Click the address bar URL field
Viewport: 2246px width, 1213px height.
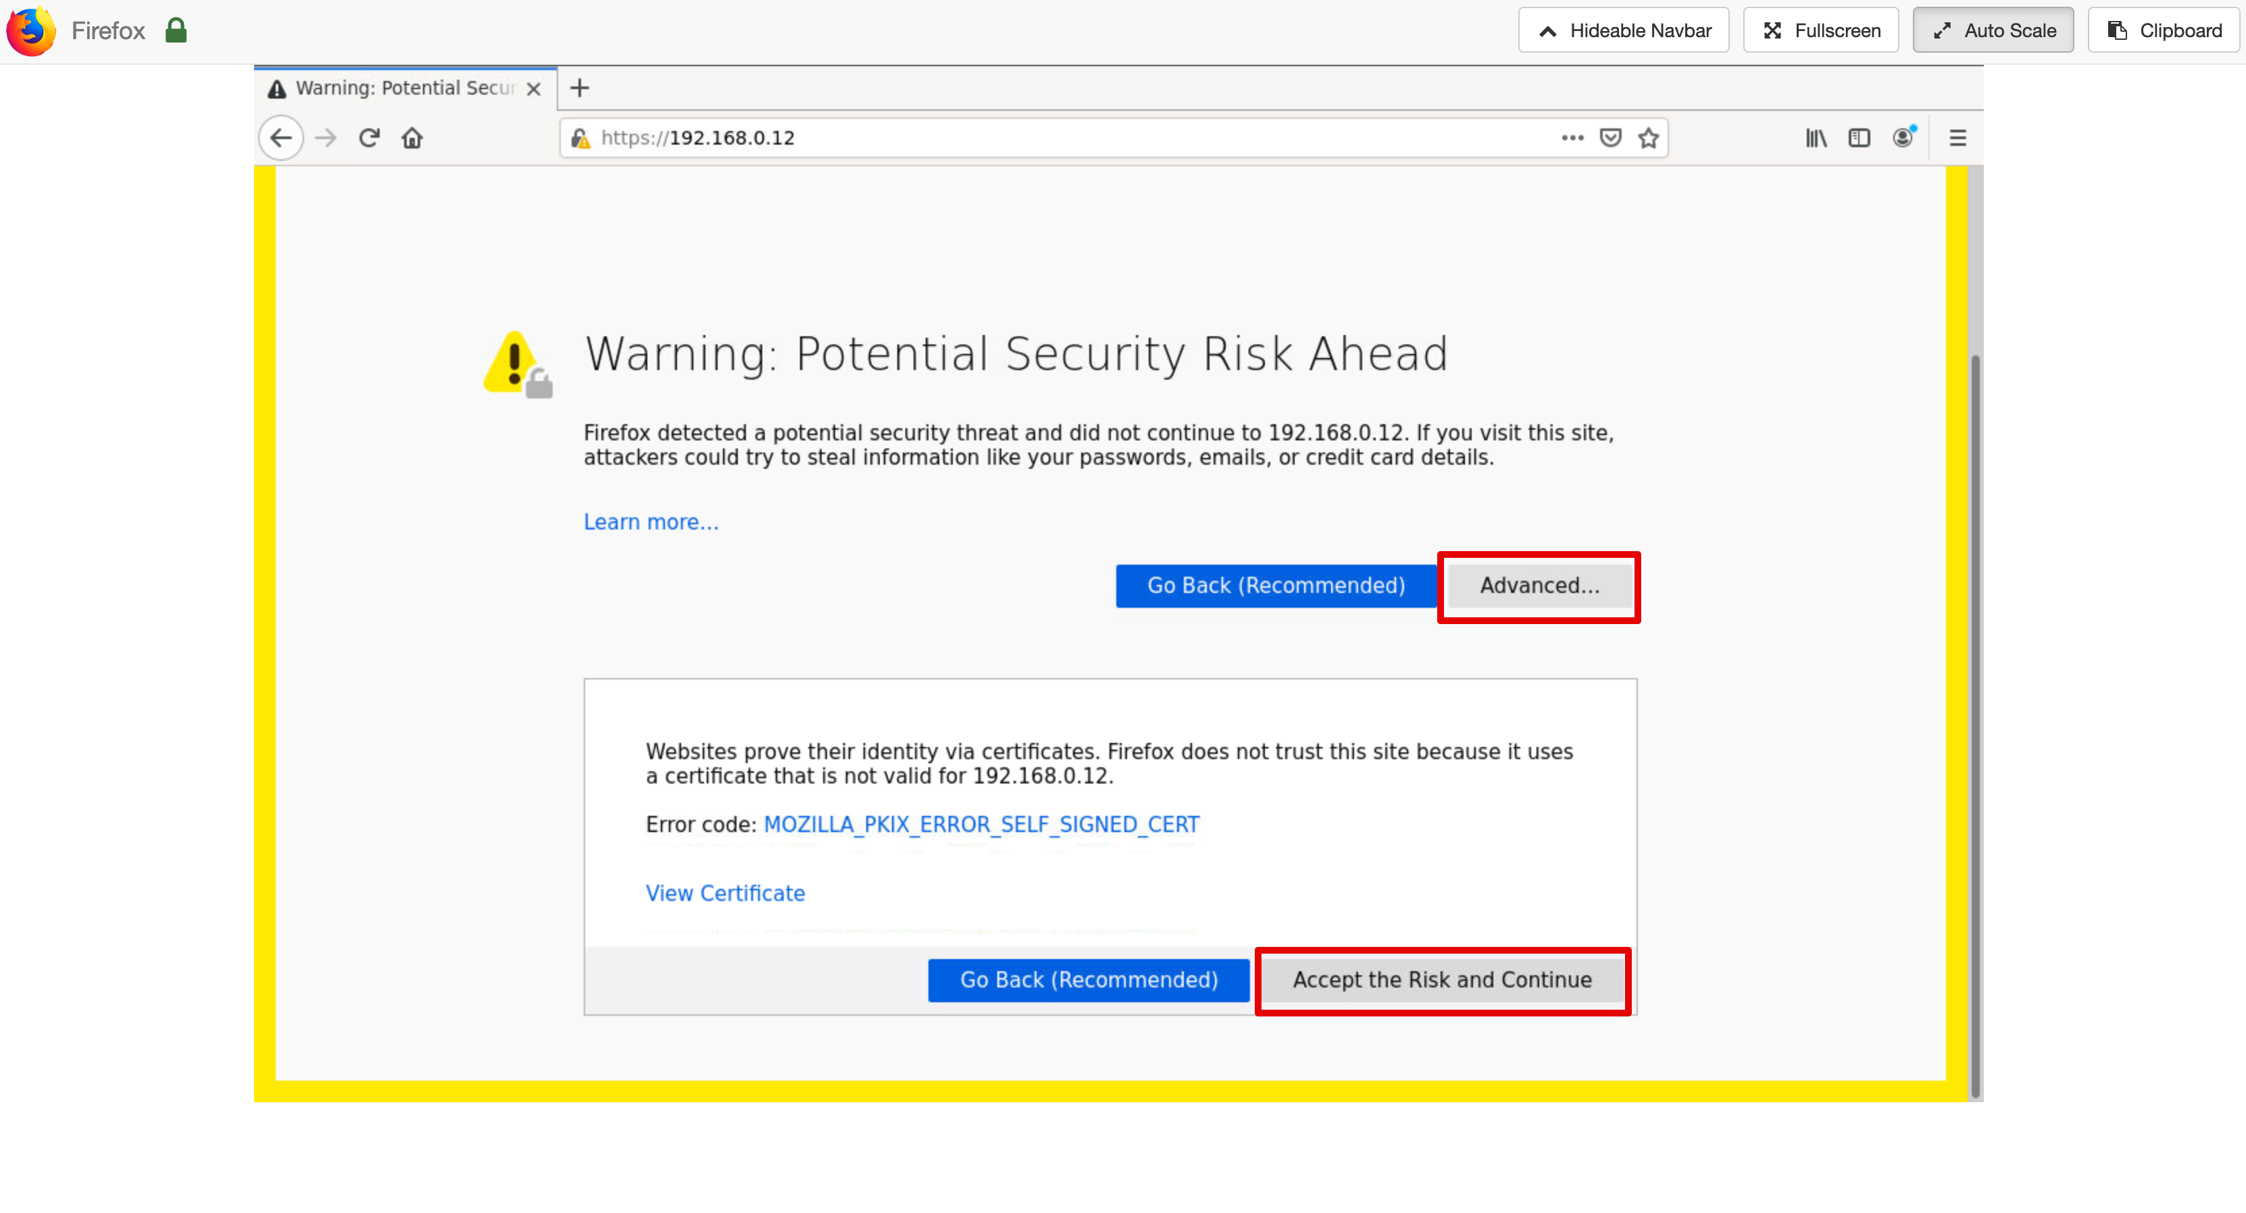pyautogui.click(x=1046, y=138)
